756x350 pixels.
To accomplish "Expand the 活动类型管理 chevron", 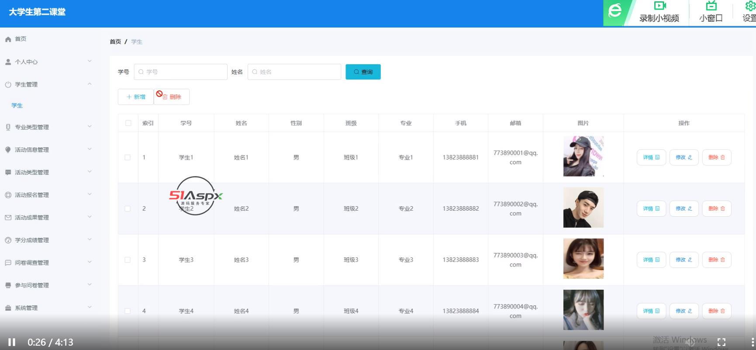I will pos(90,172).
